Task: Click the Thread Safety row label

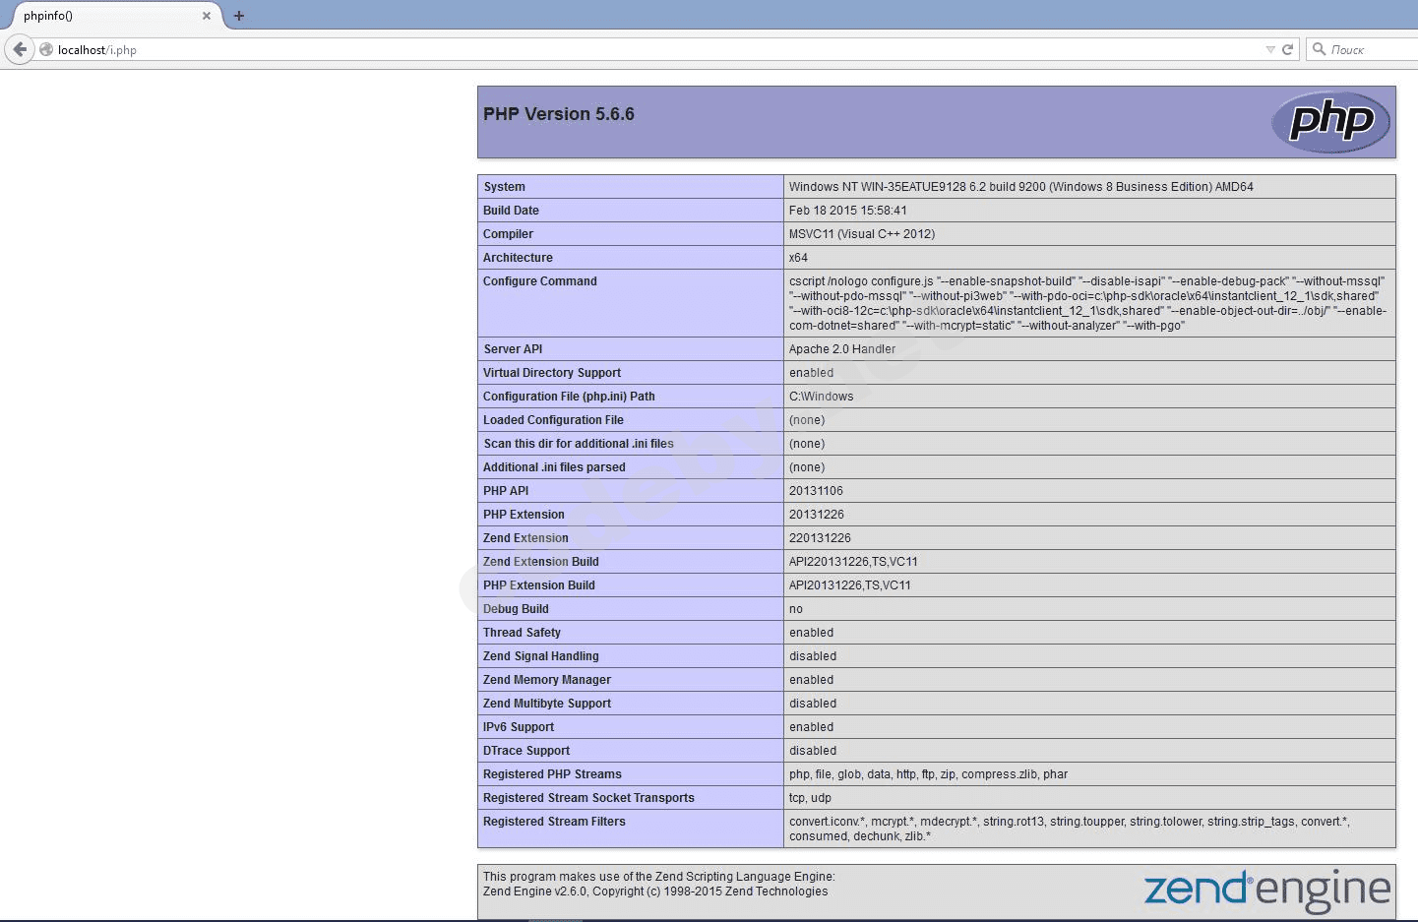Action: 522,633
